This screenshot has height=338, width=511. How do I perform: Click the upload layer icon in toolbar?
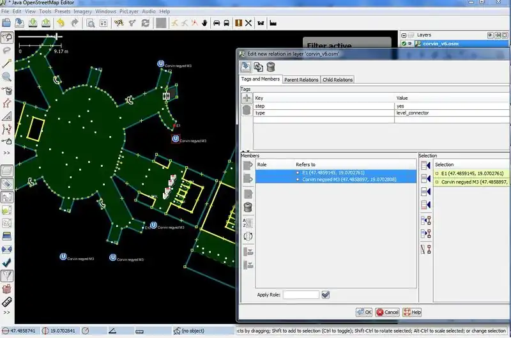click(46, 23)
